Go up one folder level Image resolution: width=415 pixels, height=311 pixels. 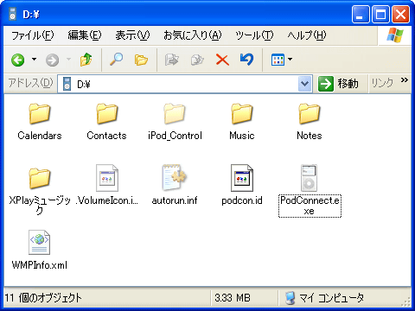point(86,60)
